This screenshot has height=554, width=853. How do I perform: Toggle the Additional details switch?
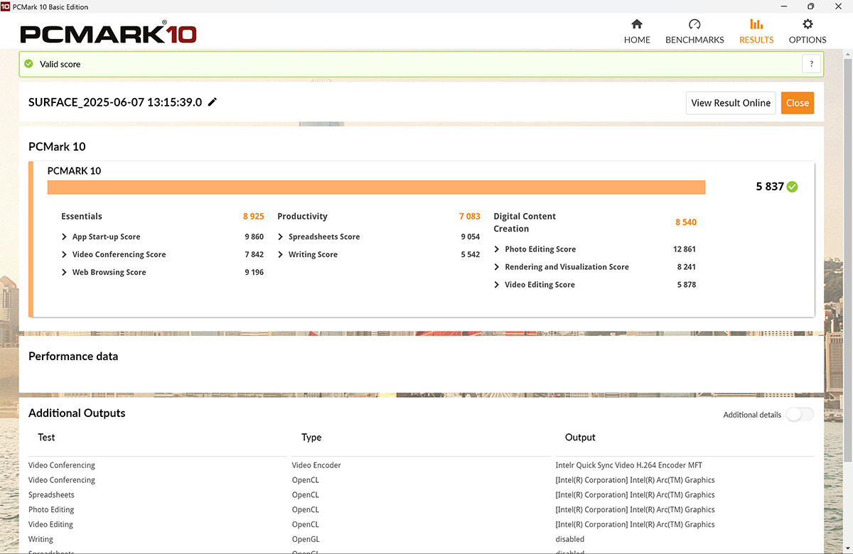pyautogui.click(x=800, y=415)
